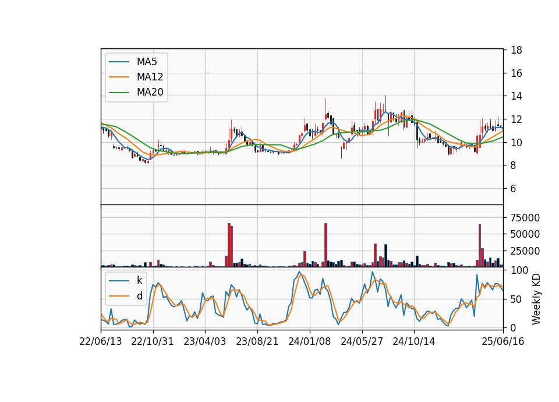Click the volume axis value 50000

(x=525, y=234)
